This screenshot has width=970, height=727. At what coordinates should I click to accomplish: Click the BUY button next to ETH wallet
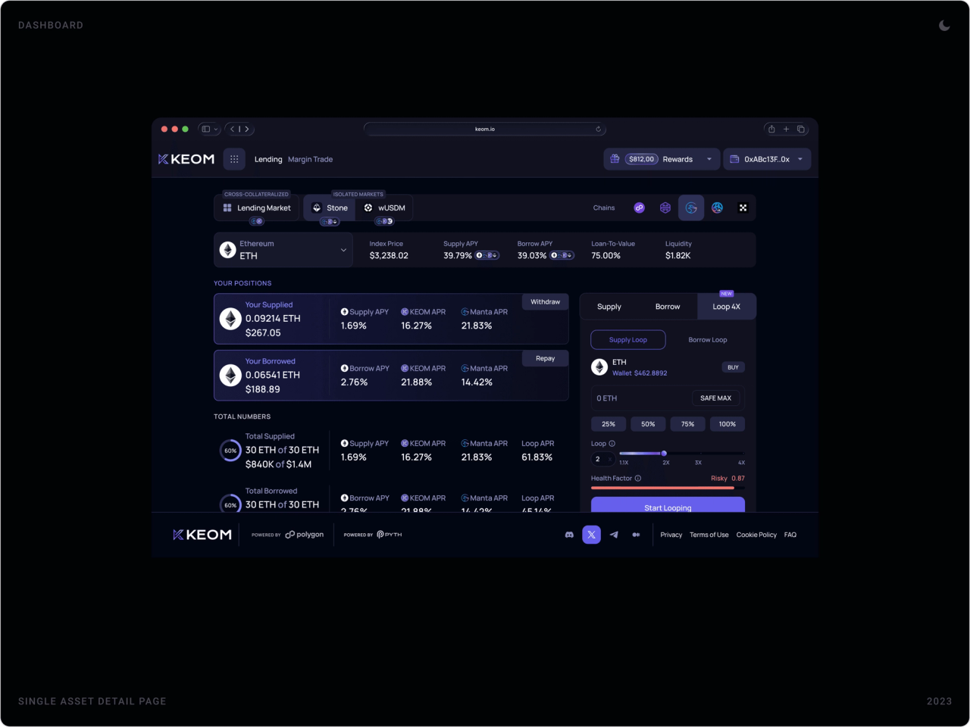click(733, 367)
